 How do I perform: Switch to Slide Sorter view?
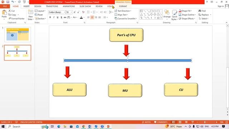tap(180, 122)
